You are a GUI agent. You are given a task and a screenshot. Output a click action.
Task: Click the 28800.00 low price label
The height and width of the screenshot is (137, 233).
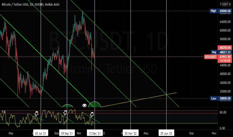click(225, 98)
